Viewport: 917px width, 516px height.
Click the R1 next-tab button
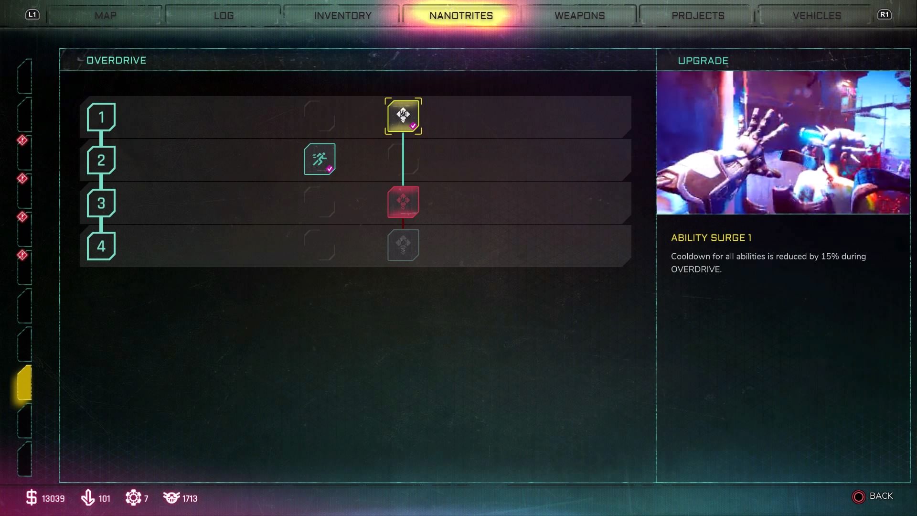[x=884, y=14]
